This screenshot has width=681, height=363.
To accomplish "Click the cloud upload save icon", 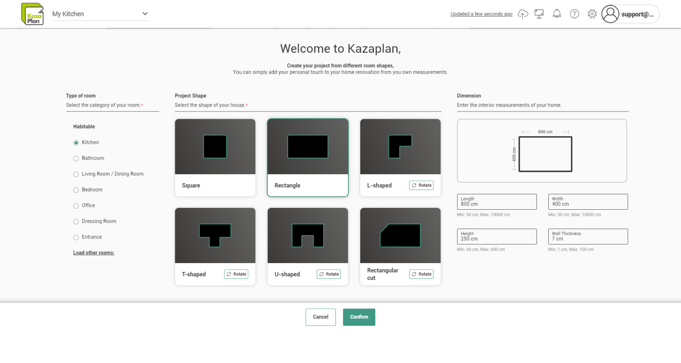I will 523,14.
